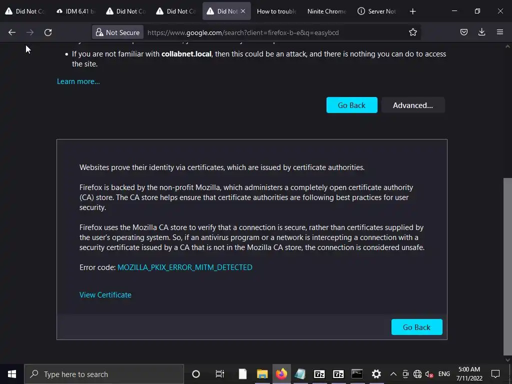Bookmark this page with the star icon

click(412, 32)
